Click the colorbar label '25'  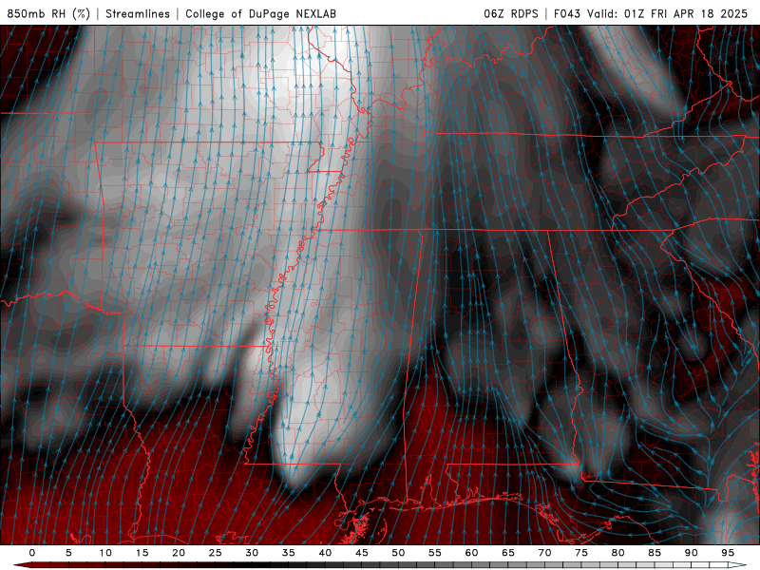pyautogui.click(x=216, y=553)
